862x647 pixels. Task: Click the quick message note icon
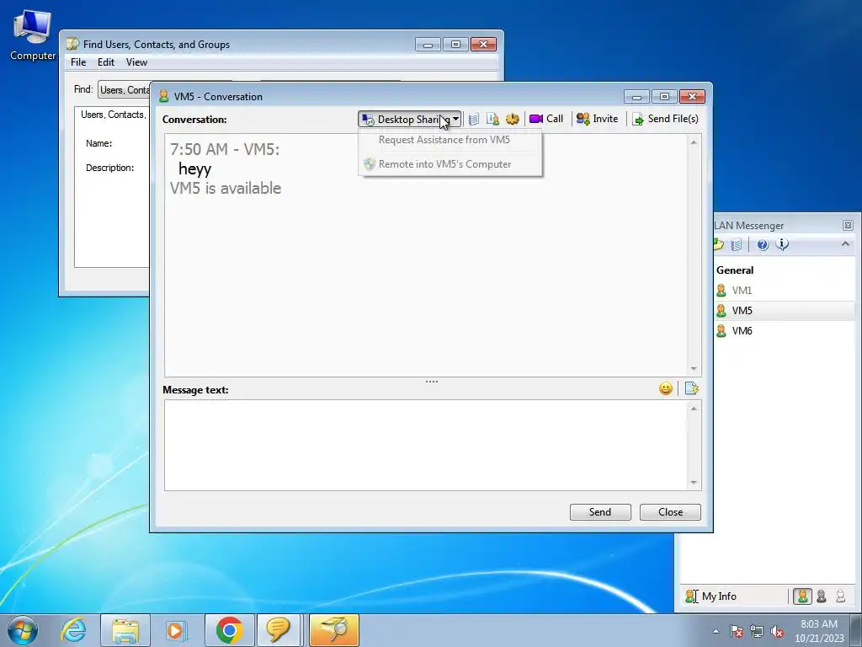[692, 389]
